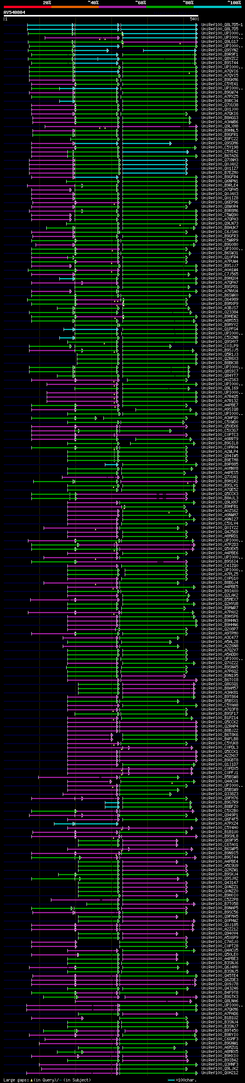
Task: Select hit label UniRef100_A7PXZ5
Action: click(219, 97)
